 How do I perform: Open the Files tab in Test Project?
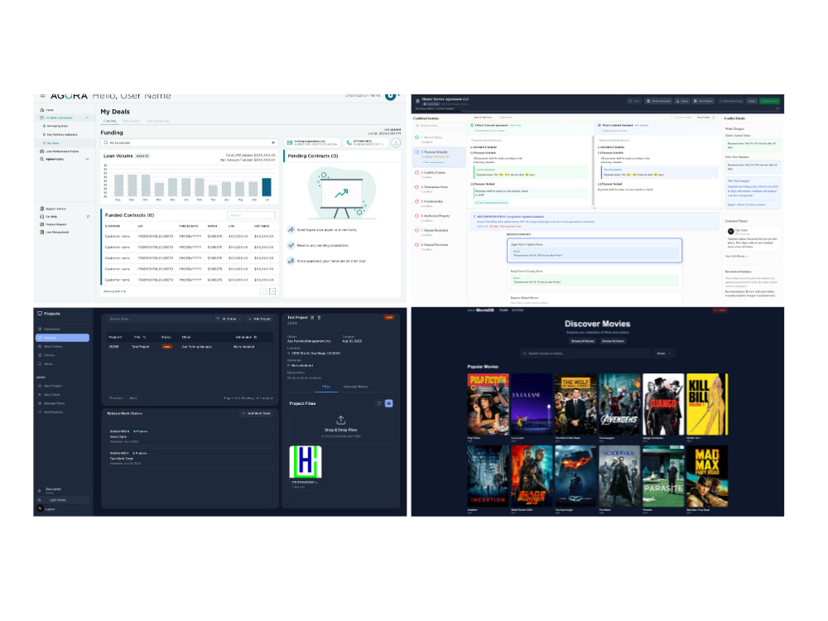click(x=326, y=387)
